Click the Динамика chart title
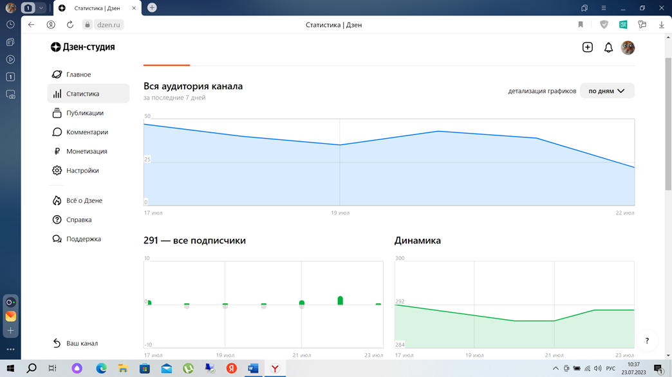 418,240
